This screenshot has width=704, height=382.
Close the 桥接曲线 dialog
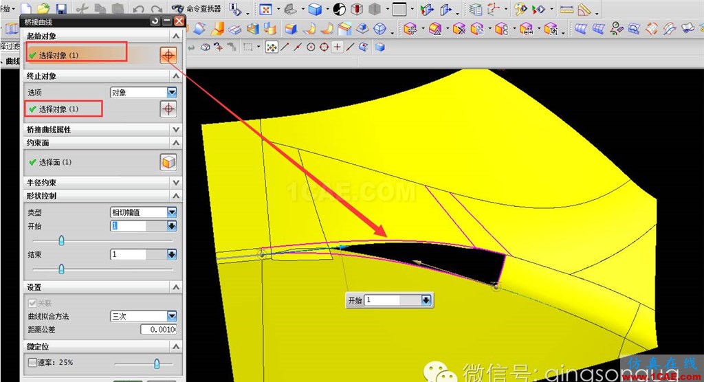point(179,21)
